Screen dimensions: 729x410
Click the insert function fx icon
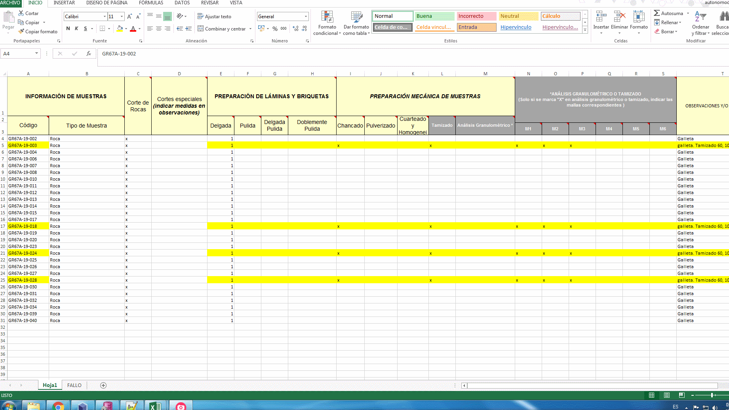click(89, 53)
